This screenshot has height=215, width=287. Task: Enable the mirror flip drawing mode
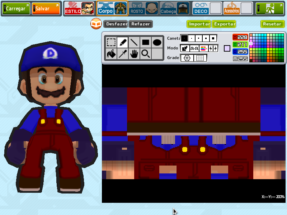click(x=213, y=48)
